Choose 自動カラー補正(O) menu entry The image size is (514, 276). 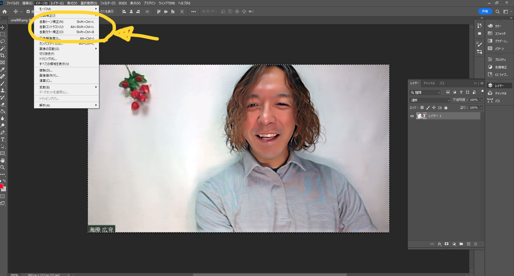[x=67, y=32]
